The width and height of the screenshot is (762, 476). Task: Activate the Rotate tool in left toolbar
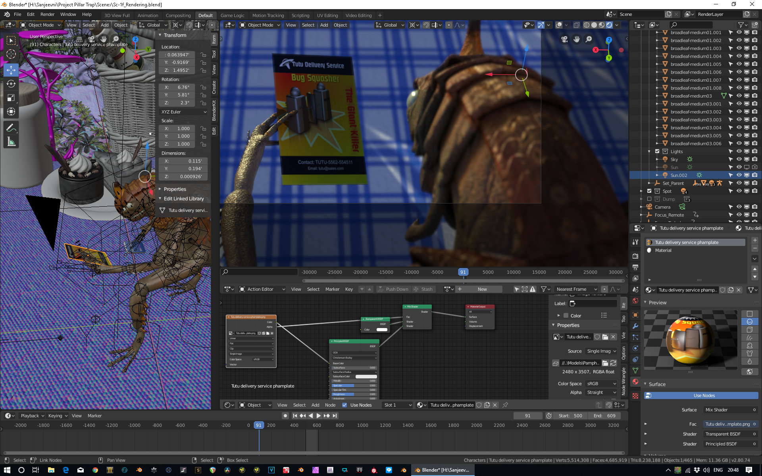(11, 84)
